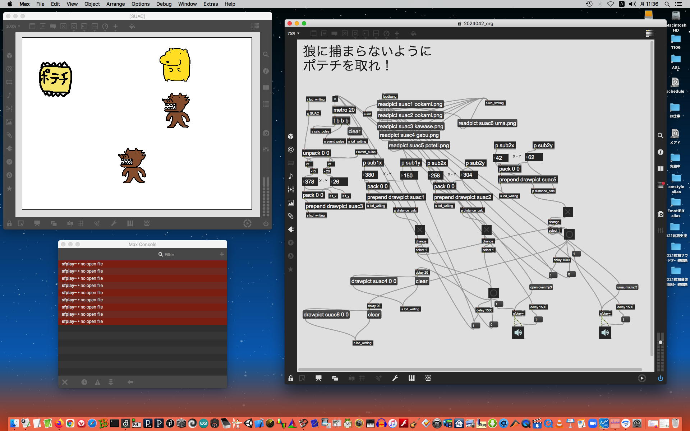The height and width of the screenshot is (431, 690).
Task: Open the 100% zoom dropdown in SUAC window
Action: 13,26
